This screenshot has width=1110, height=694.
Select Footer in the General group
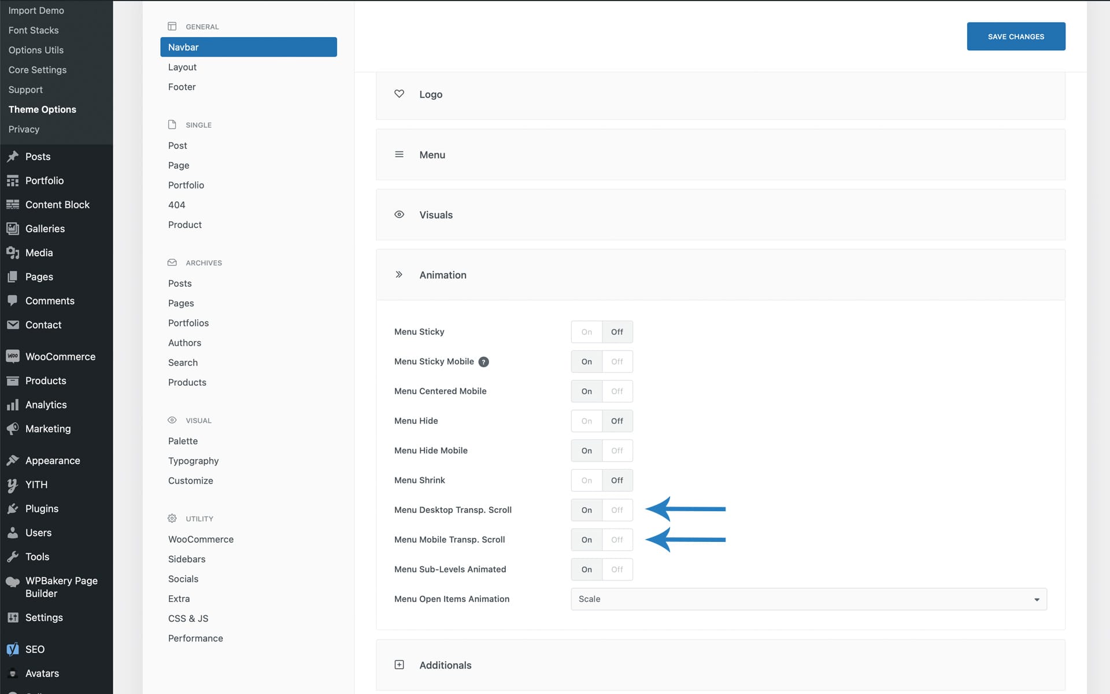tap(182, 87)
